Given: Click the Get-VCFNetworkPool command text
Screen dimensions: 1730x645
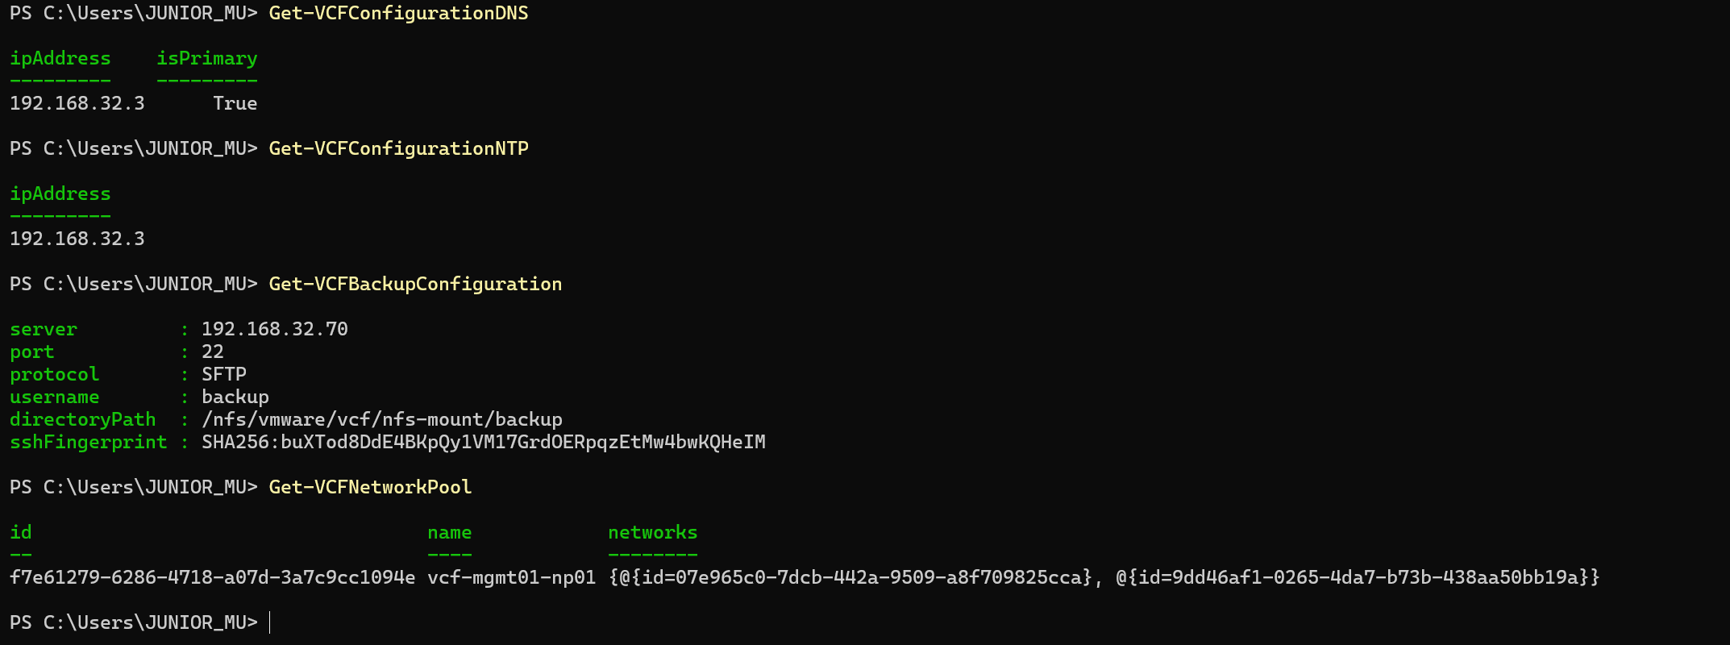Looking at the screenshot, I should coord(370,487).
